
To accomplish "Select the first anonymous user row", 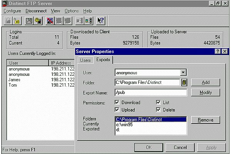I will pos(41,69).
